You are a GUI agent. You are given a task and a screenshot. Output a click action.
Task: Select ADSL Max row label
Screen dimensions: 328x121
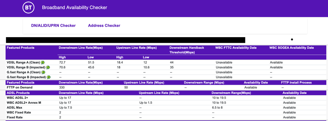(14, 108)
